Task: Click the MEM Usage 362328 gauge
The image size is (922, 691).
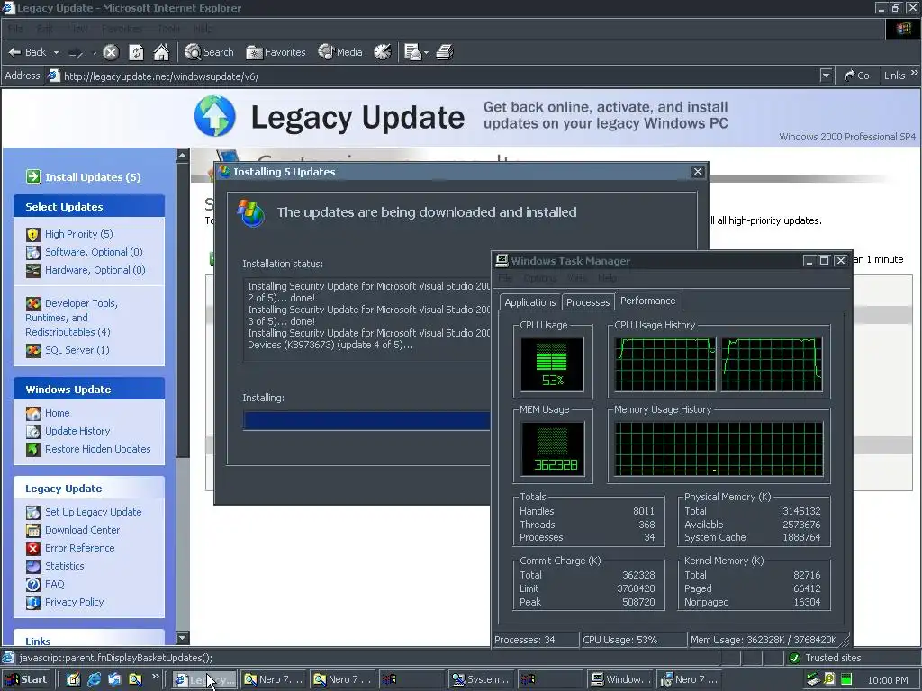Action: point(552,449)
